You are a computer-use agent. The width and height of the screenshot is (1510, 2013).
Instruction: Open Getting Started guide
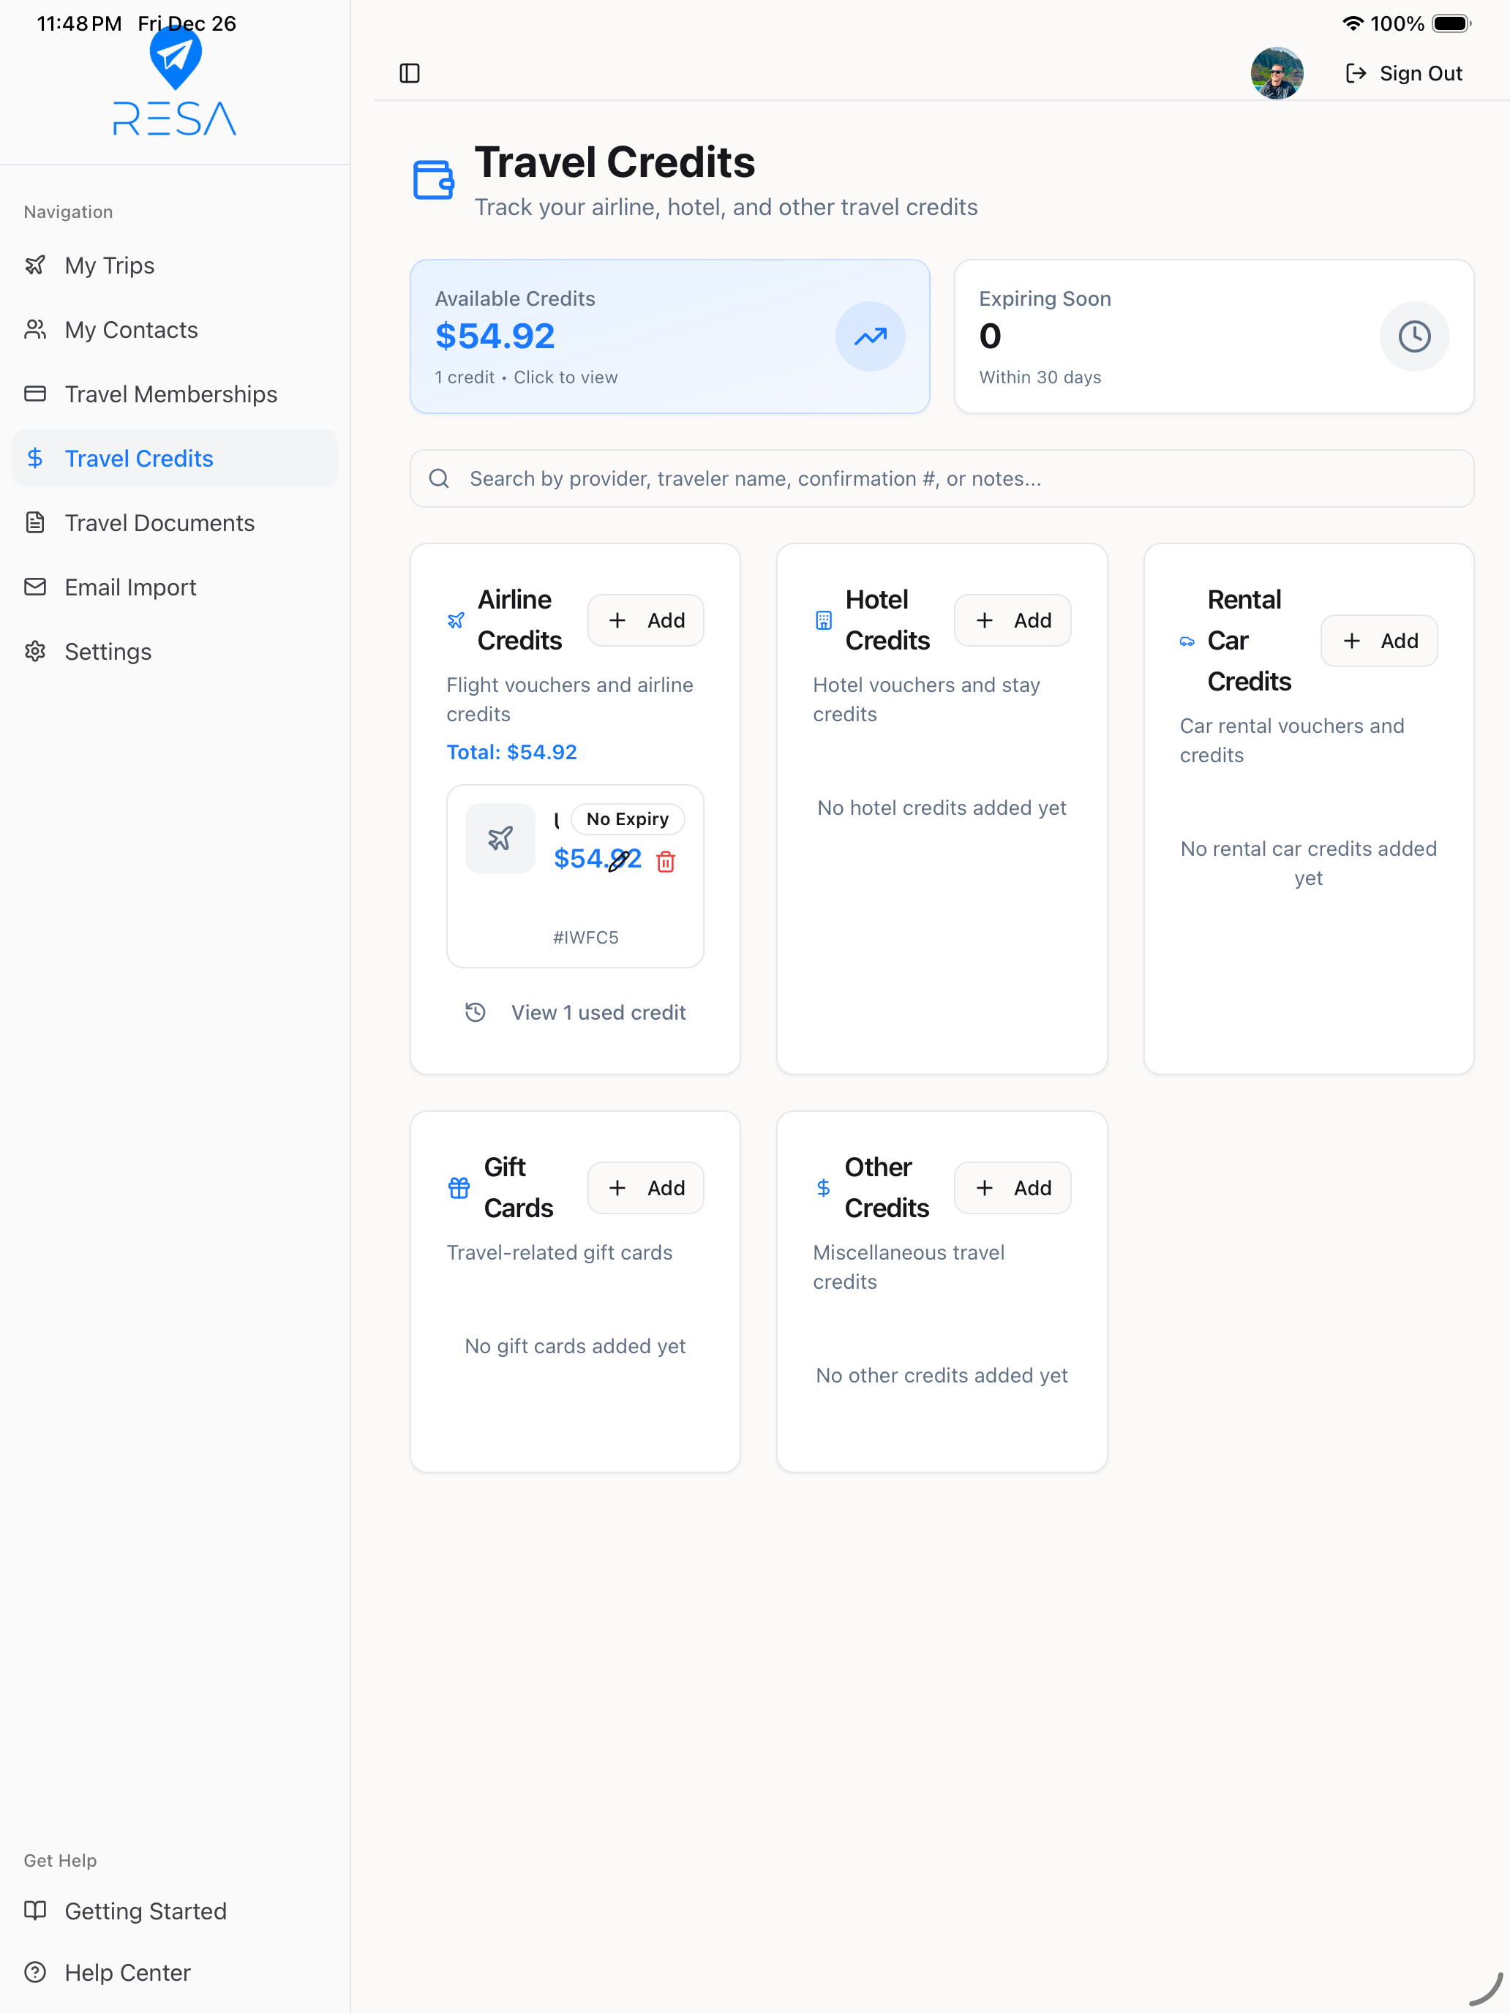click(175, 1910)
